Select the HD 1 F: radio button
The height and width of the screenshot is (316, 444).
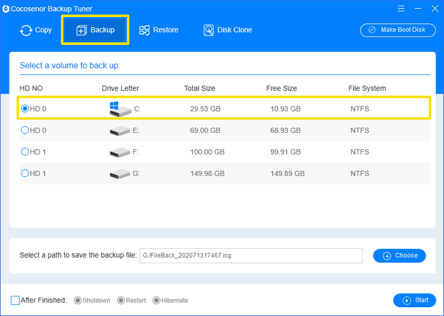[25, 152]
